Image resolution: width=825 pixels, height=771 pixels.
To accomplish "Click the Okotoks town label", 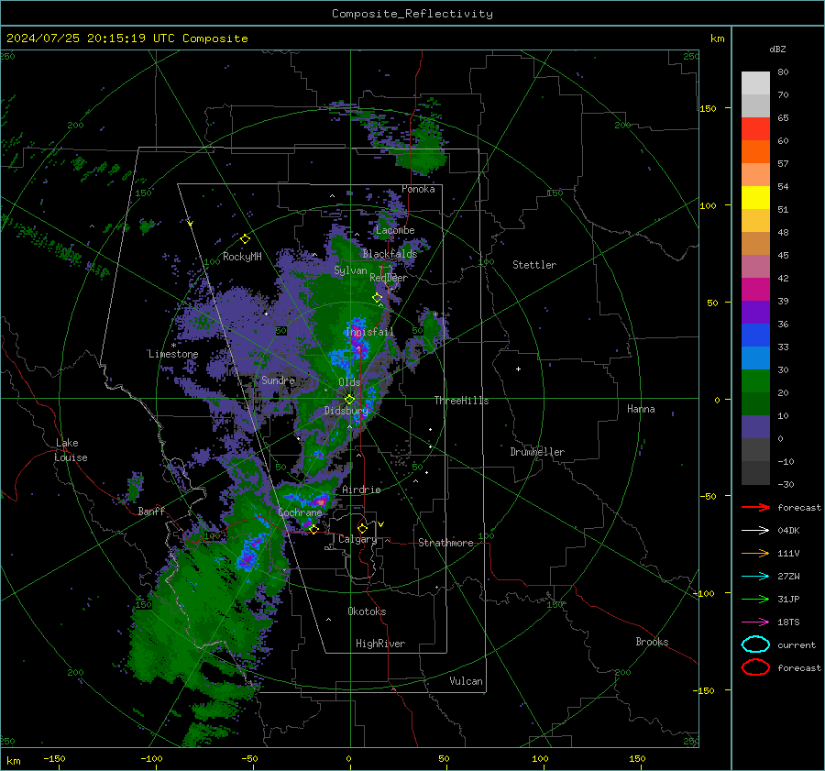I will pos(367,611).
